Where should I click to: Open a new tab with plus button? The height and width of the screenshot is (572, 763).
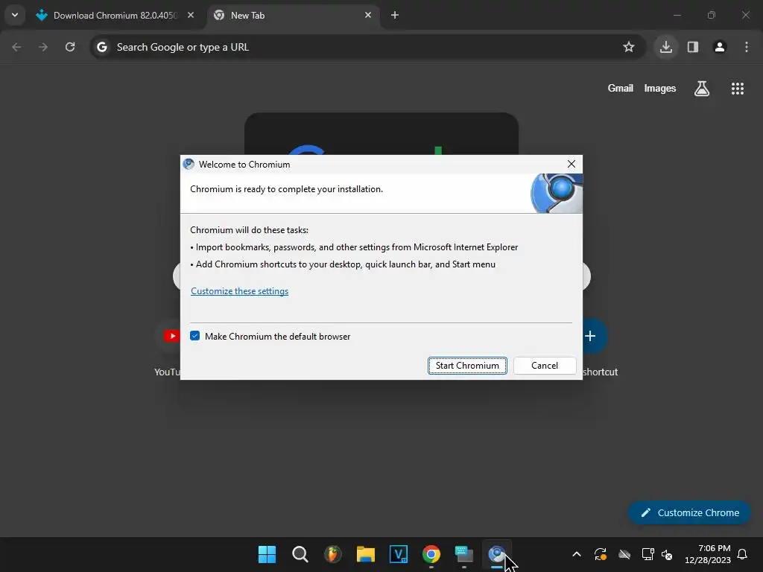395,15
